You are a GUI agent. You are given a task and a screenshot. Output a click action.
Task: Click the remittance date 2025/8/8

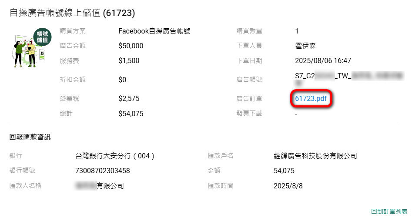[x=288, y=186]
